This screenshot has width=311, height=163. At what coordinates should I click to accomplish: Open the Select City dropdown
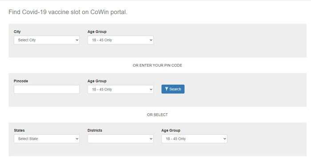point(47,40)
